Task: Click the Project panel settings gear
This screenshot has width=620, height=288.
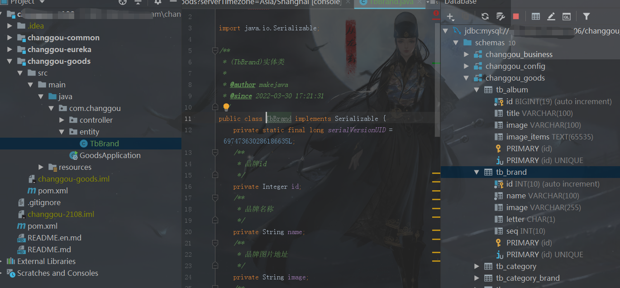Action: [157, 2]
